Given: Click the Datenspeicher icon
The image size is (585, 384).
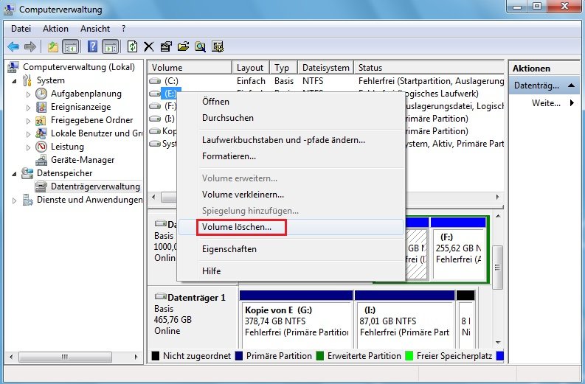Looking at the screenshot, I should coord(27,173).
